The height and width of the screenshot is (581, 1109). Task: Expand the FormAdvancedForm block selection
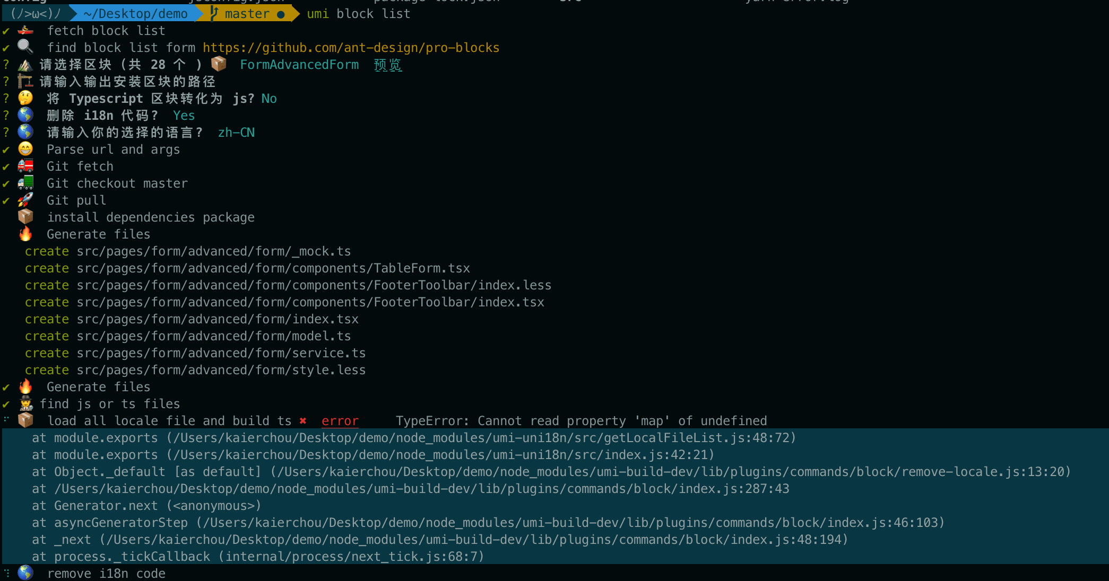click(299, 64)
